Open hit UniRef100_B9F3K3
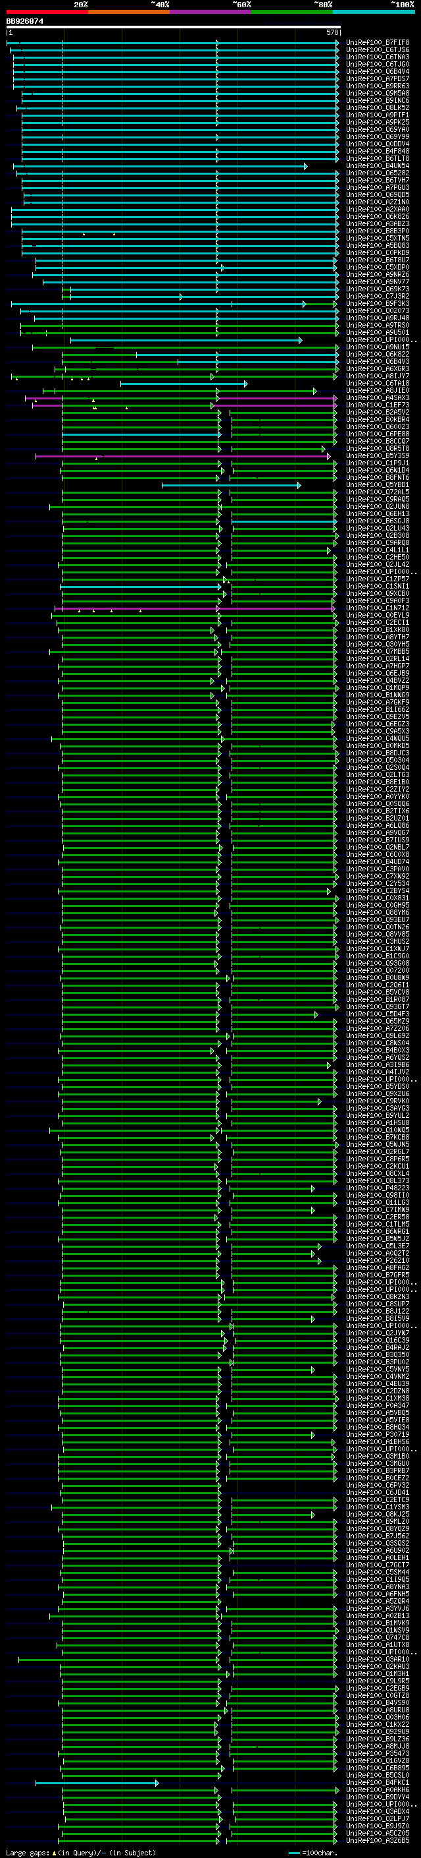The height and width of the screenshot is (1858, 421). pos(378,304)
